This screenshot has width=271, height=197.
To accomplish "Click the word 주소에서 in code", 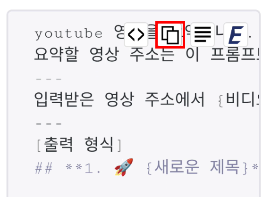I will pos(175,99).
